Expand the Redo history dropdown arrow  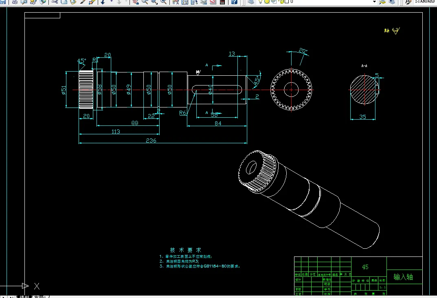126,2
